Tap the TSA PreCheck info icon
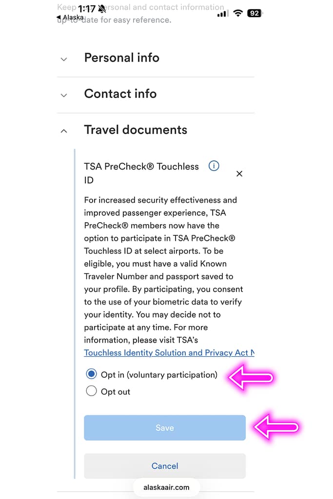Image resolution: width=333 pixels, height=499 pixels. 214,166
